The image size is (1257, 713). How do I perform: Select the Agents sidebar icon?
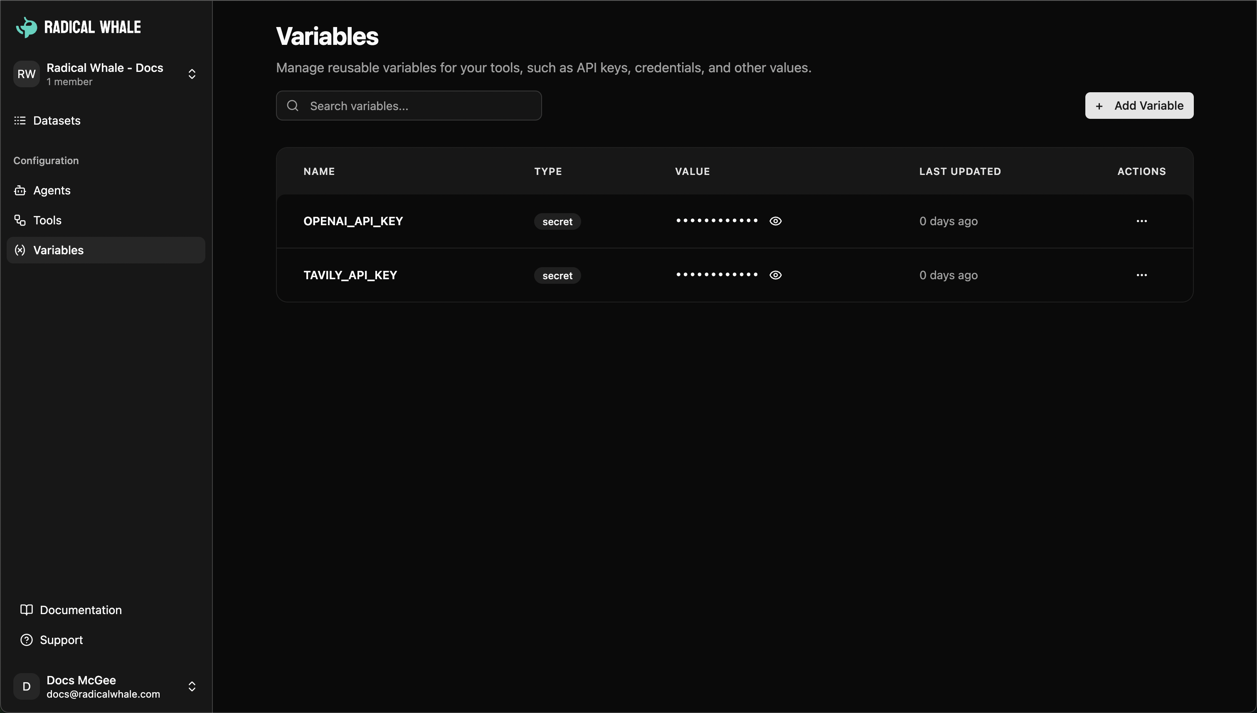19,190
